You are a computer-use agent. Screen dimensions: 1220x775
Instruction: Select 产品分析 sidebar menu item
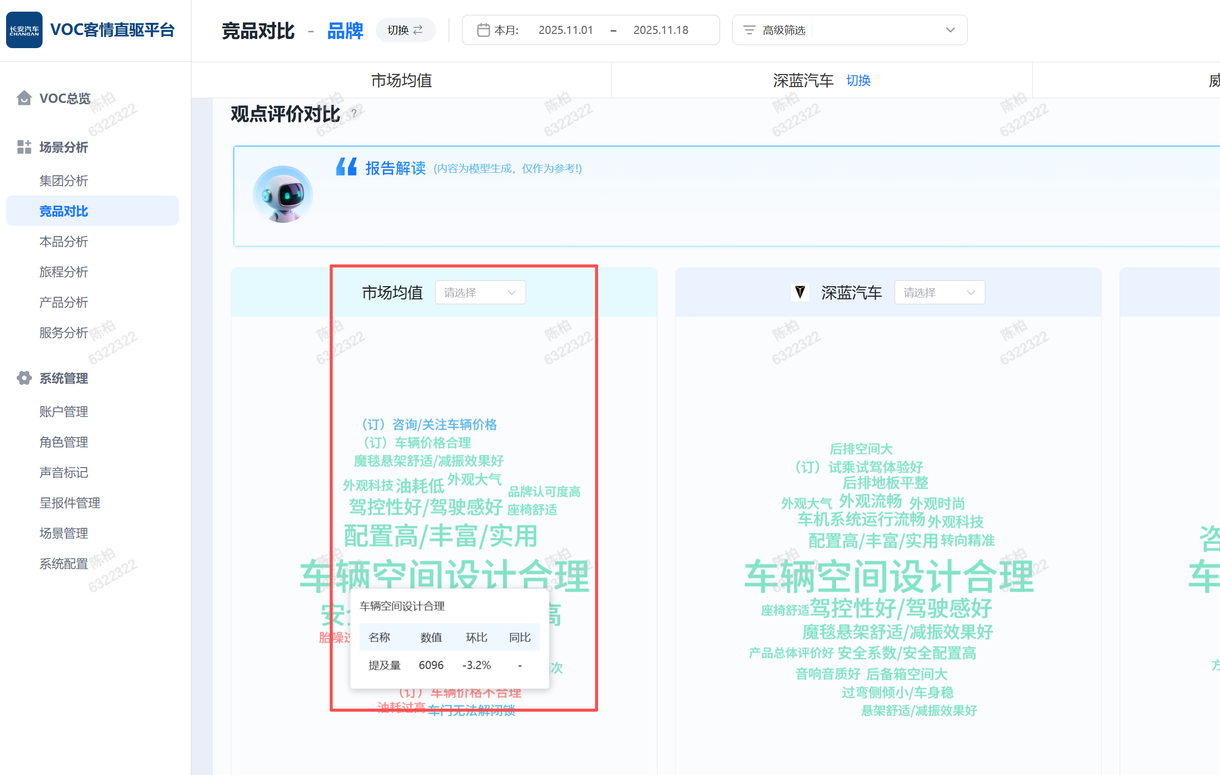(x=64, y=302)
